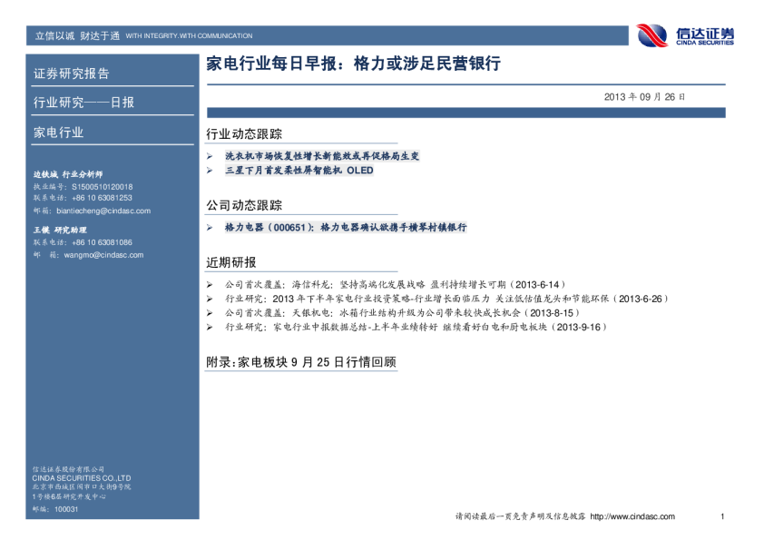Click the Cinda Securities logo
The height and width of the screenshot is (540, 764).
tap(685, 35)
